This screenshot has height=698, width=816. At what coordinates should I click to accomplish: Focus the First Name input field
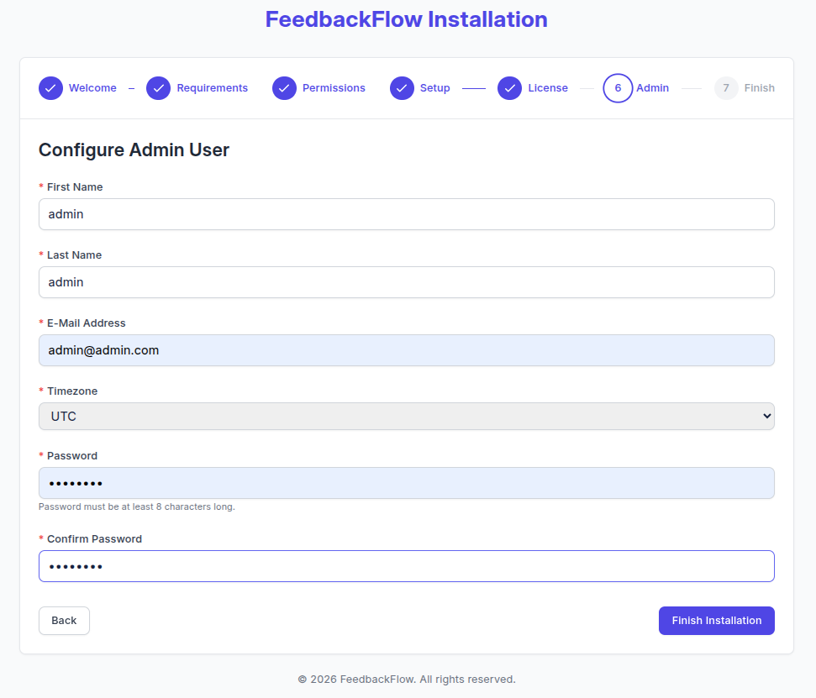click(x=406, y=214)
